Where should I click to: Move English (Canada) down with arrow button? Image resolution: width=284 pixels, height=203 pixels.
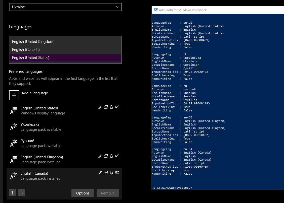22,193
